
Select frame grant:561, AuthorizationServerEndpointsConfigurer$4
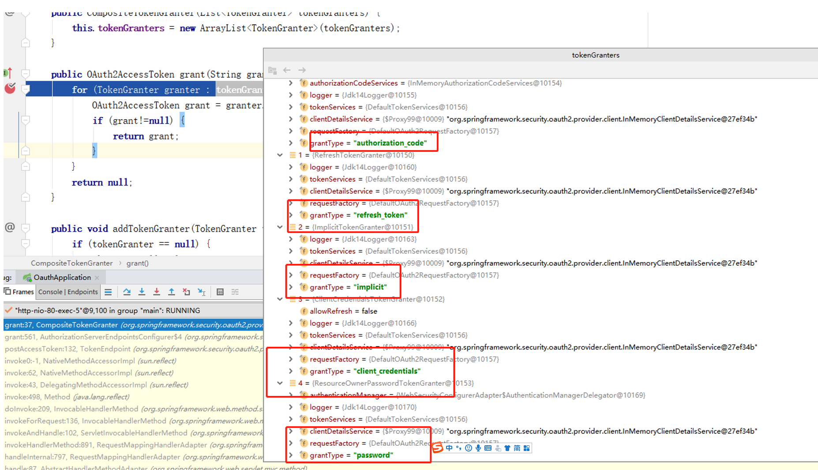pos(133,337)
